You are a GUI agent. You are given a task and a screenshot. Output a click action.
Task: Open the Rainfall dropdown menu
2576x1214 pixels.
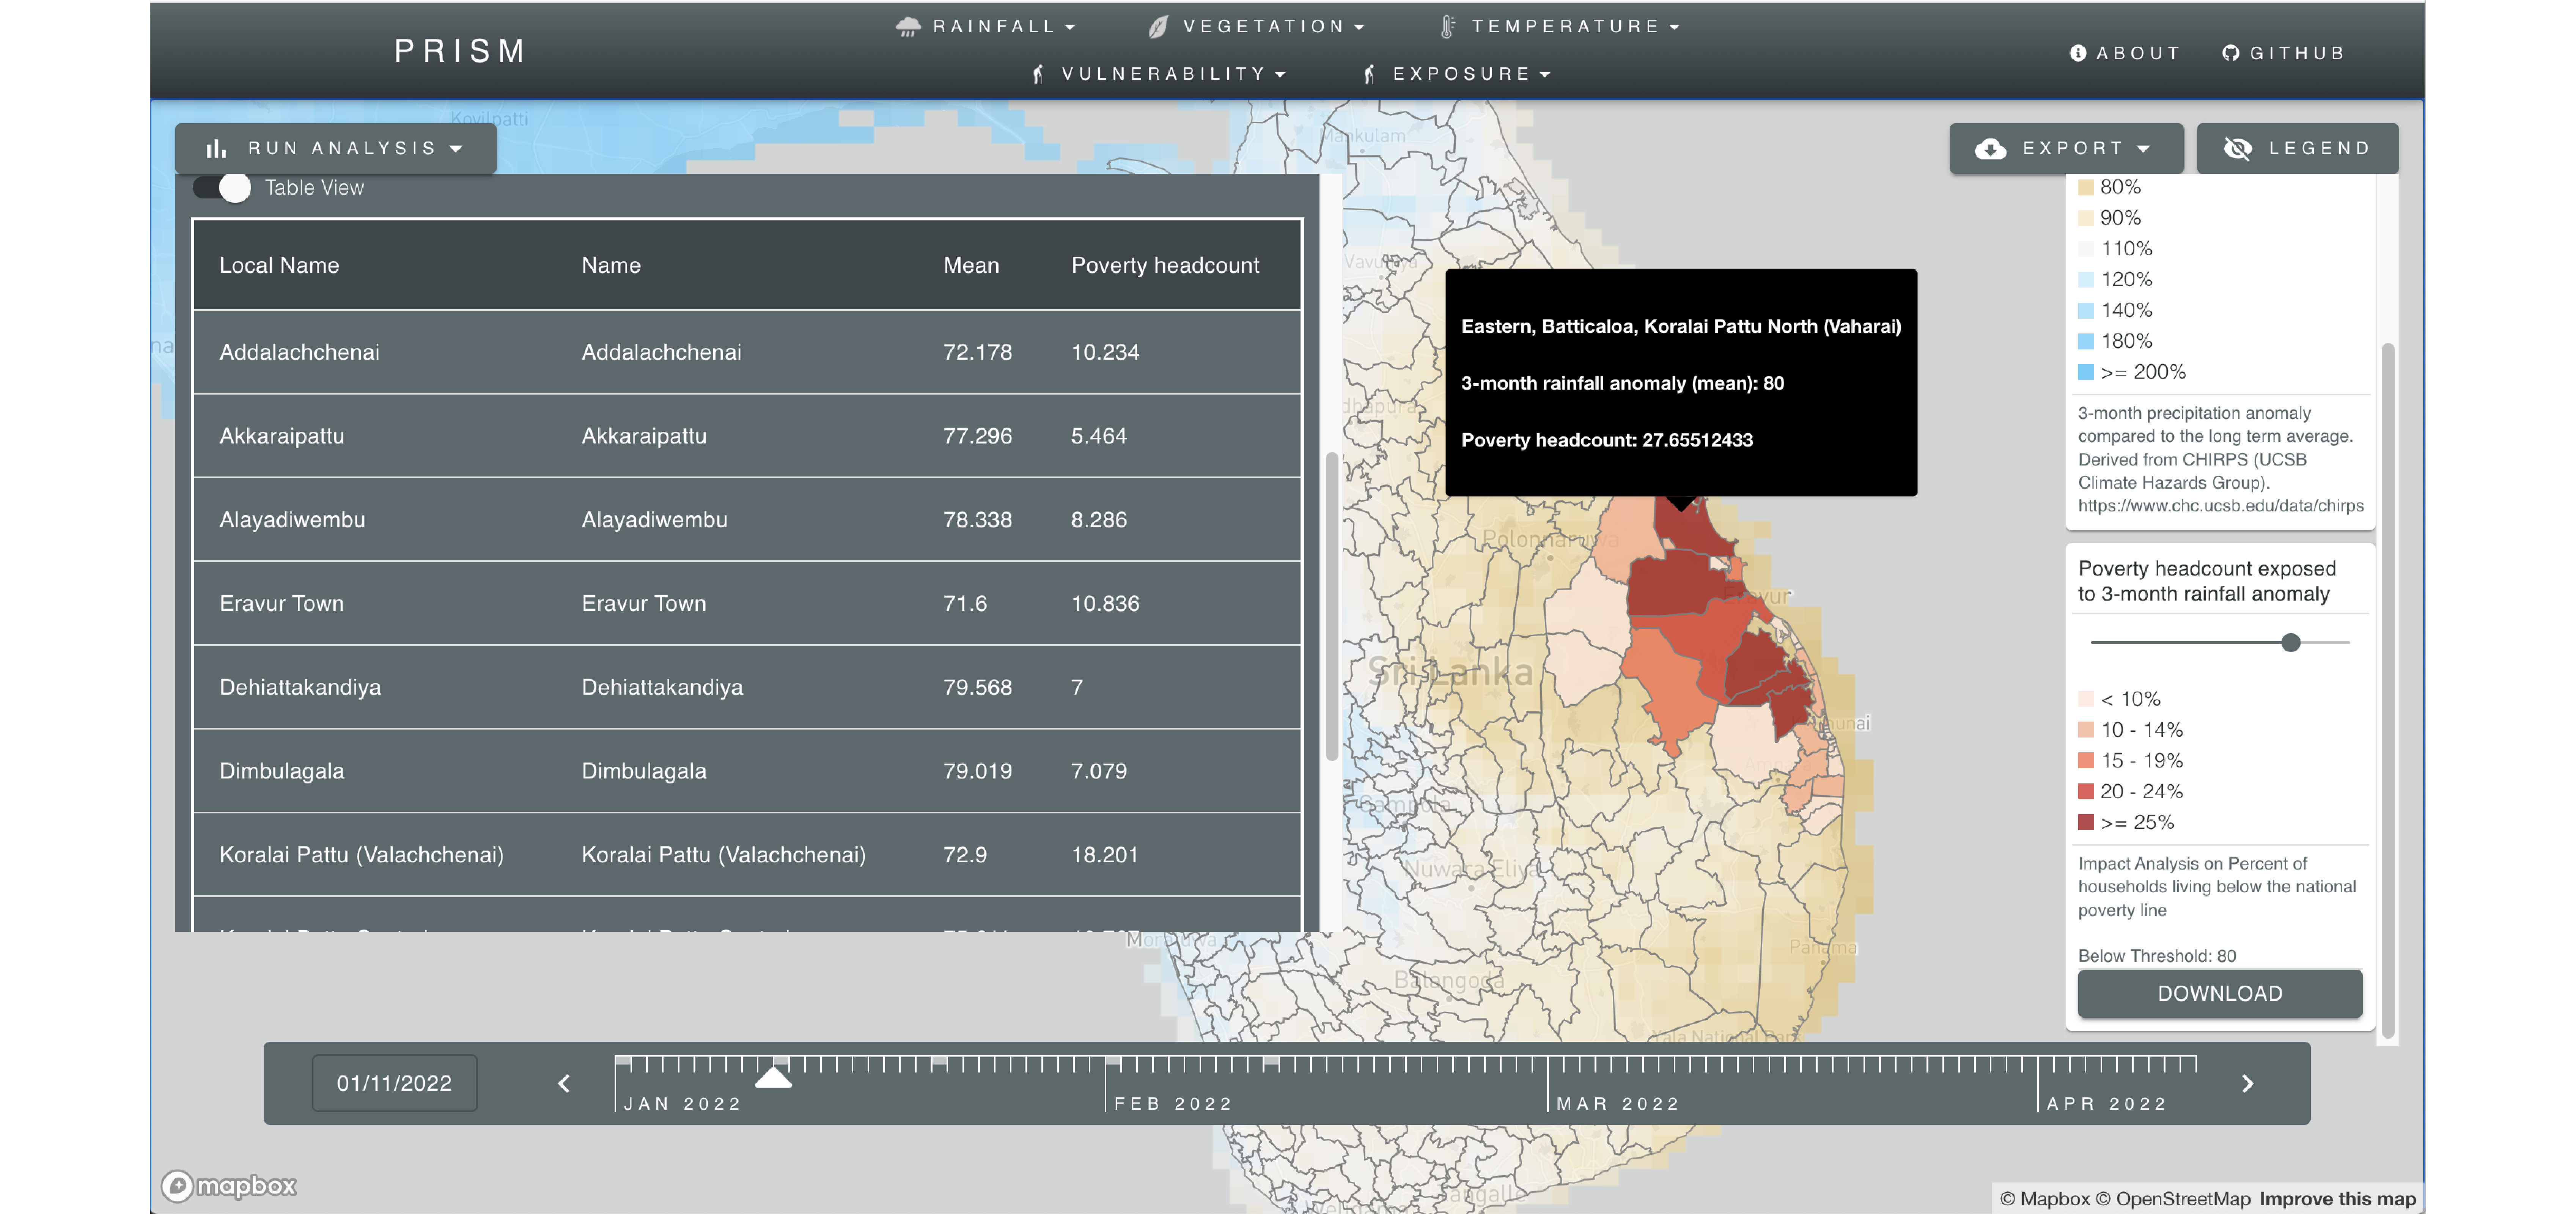(x=986, y=27)
